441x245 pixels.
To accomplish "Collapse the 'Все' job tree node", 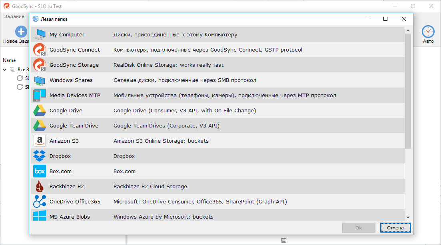I will pos(5,70).
